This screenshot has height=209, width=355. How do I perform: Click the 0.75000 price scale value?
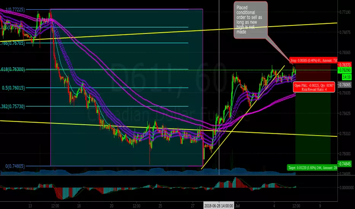[x=345, y=154]
